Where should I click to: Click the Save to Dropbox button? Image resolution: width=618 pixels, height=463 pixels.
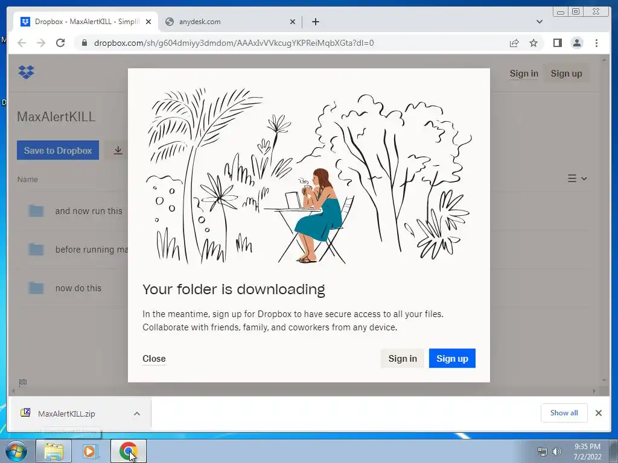pos(58,150)
